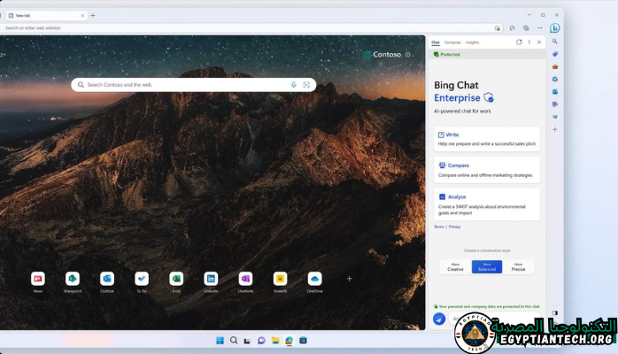618x354 pixels.
Task: Open the Terms link
Action: [x=438, y=227]
